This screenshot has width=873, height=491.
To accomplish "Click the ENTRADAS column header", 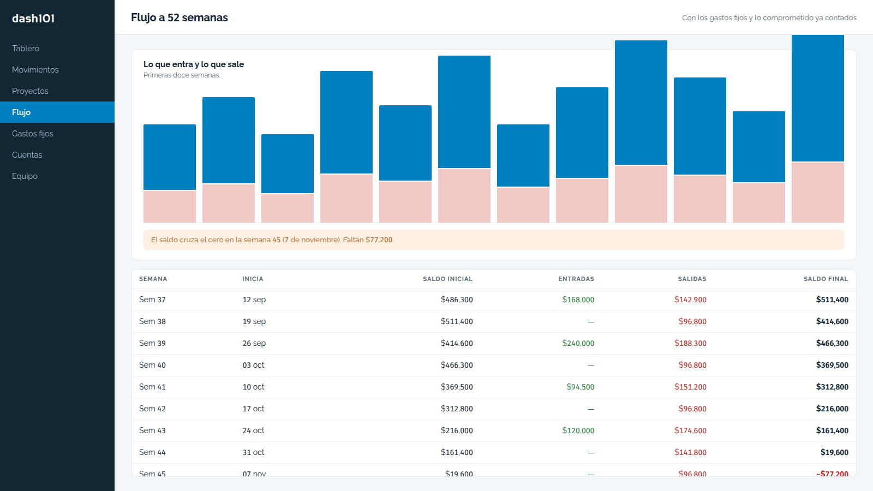I will 576,279.
